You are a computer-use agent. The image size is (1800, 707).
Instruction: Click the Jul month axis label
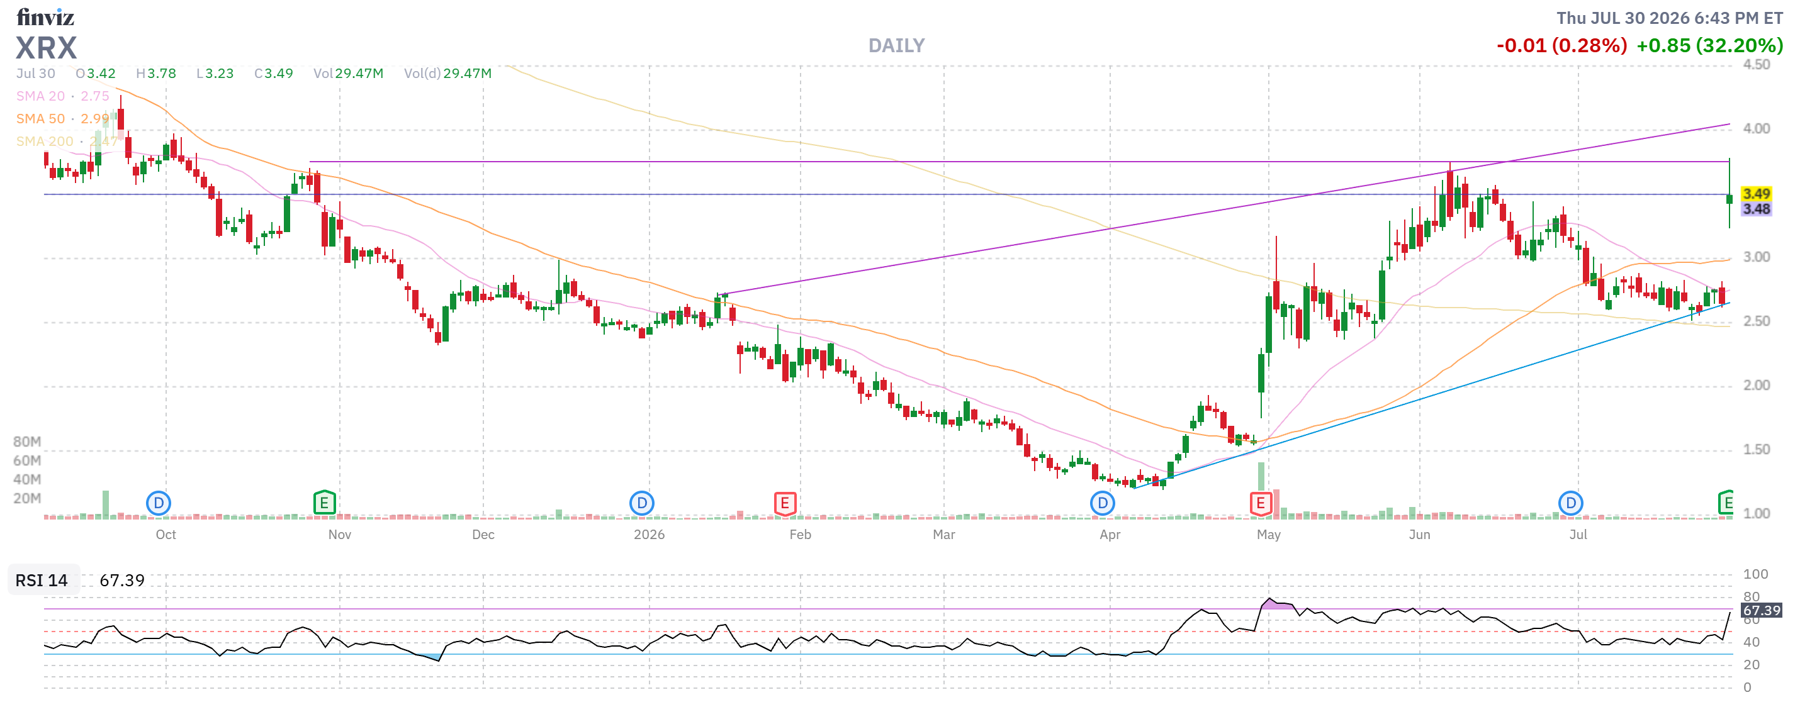click(x=1578, y=535)
